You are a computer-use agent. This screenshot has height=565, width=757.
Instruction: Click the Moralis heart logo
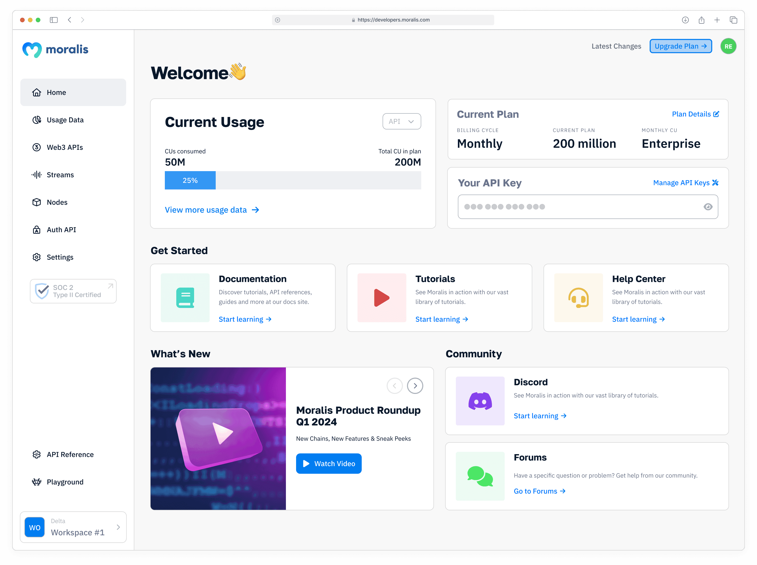click(x=32, y=50)
